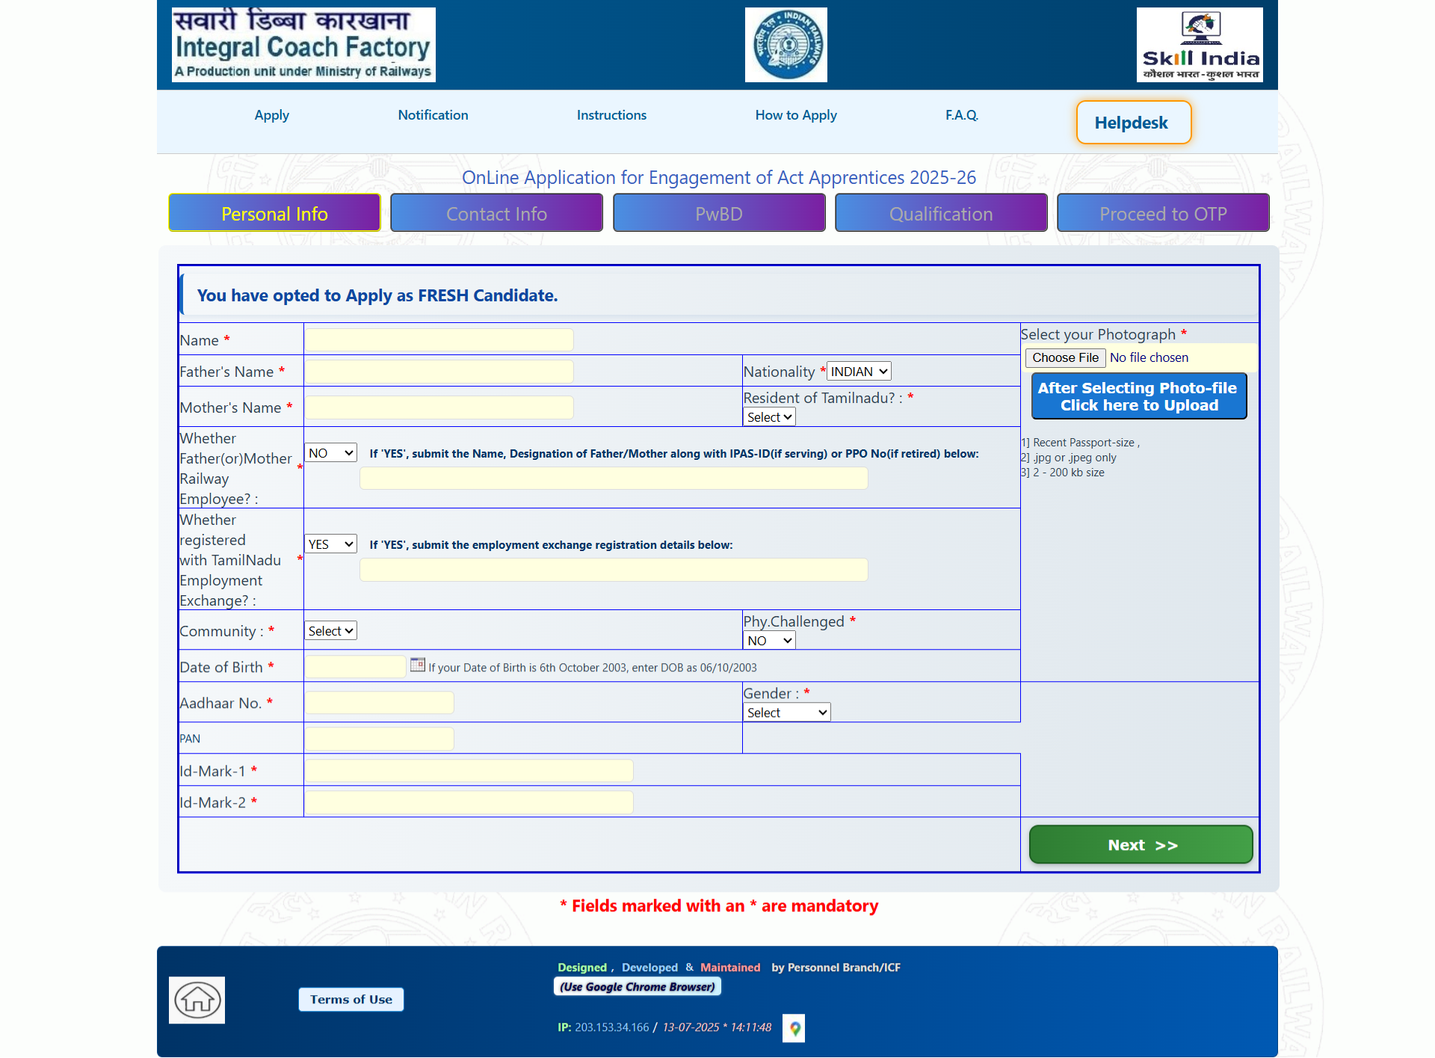Go to How to Apply menu
Image resolution: width=1435 pixels, height=1058 pixels.
point(795,115)
